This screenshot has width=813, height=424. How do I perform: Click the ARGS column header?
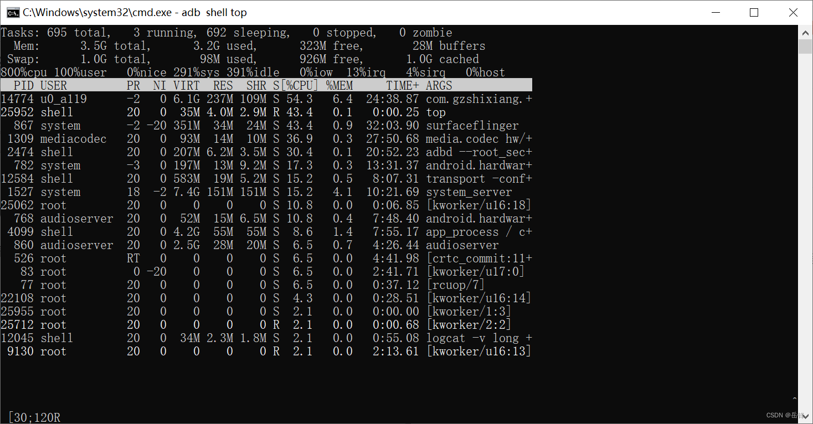click(x=439, y=85)
